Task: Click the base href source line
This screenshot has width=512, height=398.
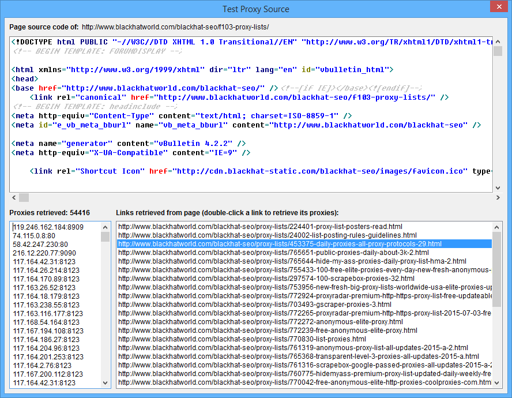Action: point(144,88)
